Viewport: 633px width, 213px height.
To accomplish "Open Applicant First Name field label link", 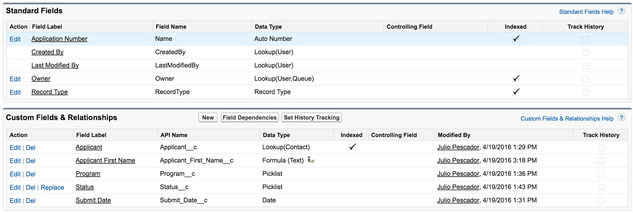I will pyautogui.click(x=105, y=160).
